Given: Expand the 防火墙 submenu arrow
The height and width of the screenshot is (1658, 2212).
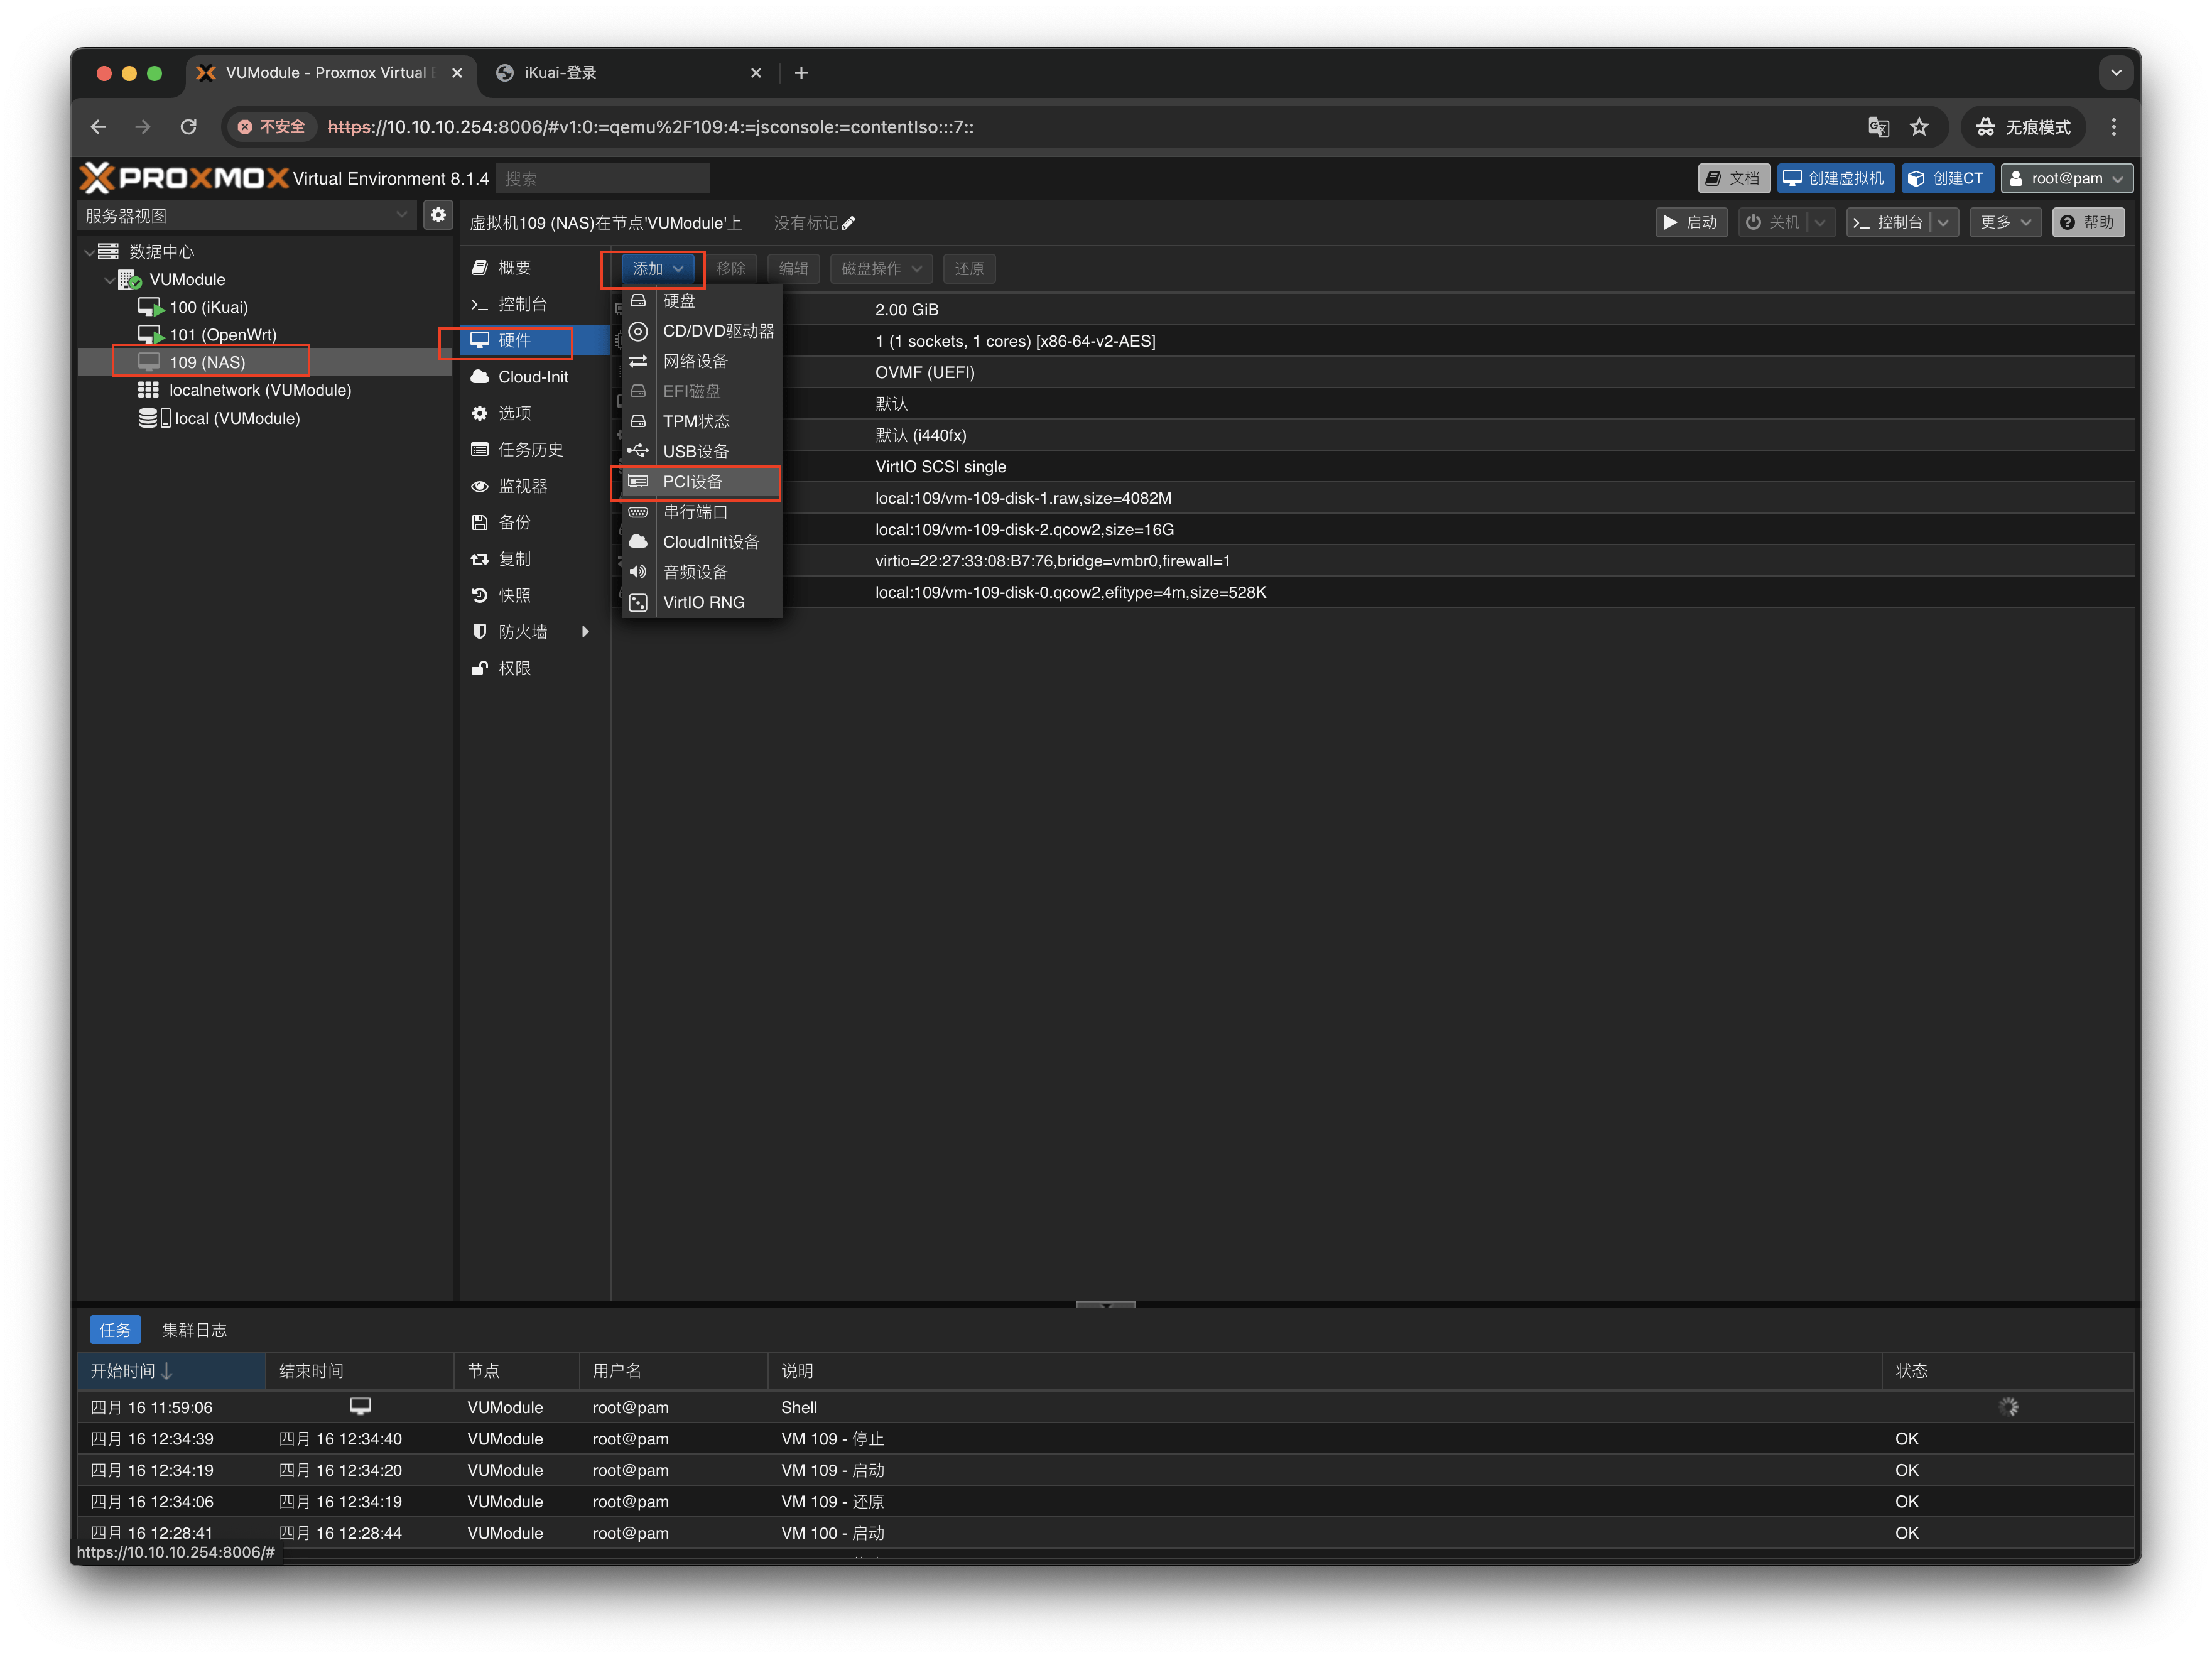Looking at the screenshot, I should coord(585,631).
